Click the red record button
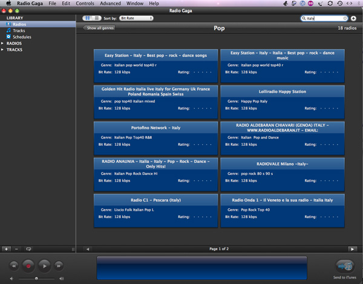Screen dimensions: 363x284 [28, 266]
